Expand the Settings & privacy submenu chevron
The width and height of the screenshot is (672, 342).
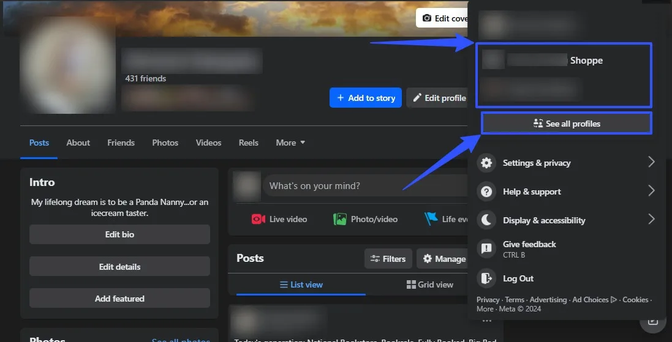click(651, 162)
